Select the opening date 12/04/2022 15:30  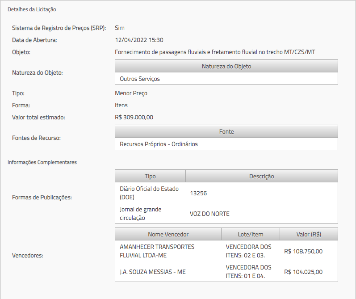139,40
